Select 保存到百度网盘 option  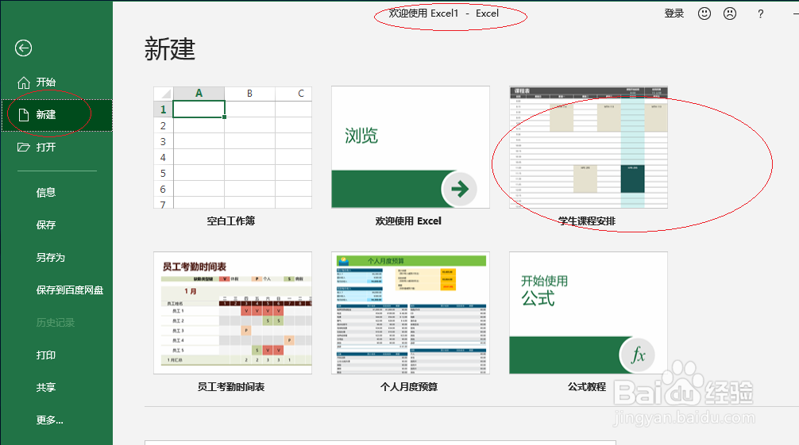coord(70,290)
